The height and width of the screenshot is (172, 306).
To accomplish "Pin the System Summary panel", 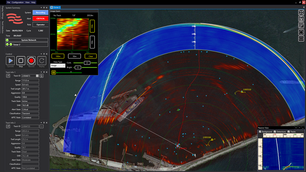I will [44, 8].
